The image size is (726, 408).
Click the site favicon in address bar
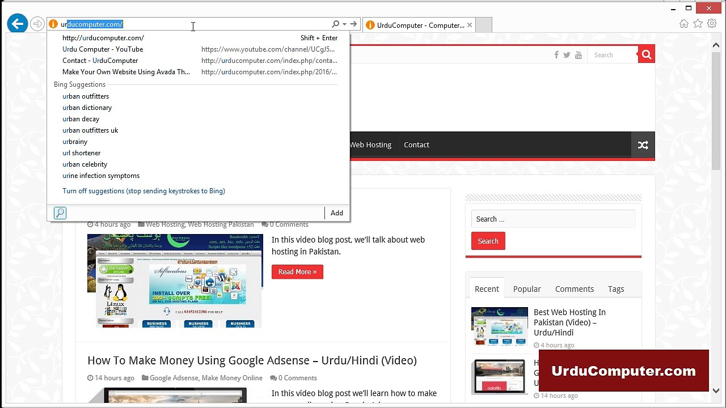[x=53, y=24]
